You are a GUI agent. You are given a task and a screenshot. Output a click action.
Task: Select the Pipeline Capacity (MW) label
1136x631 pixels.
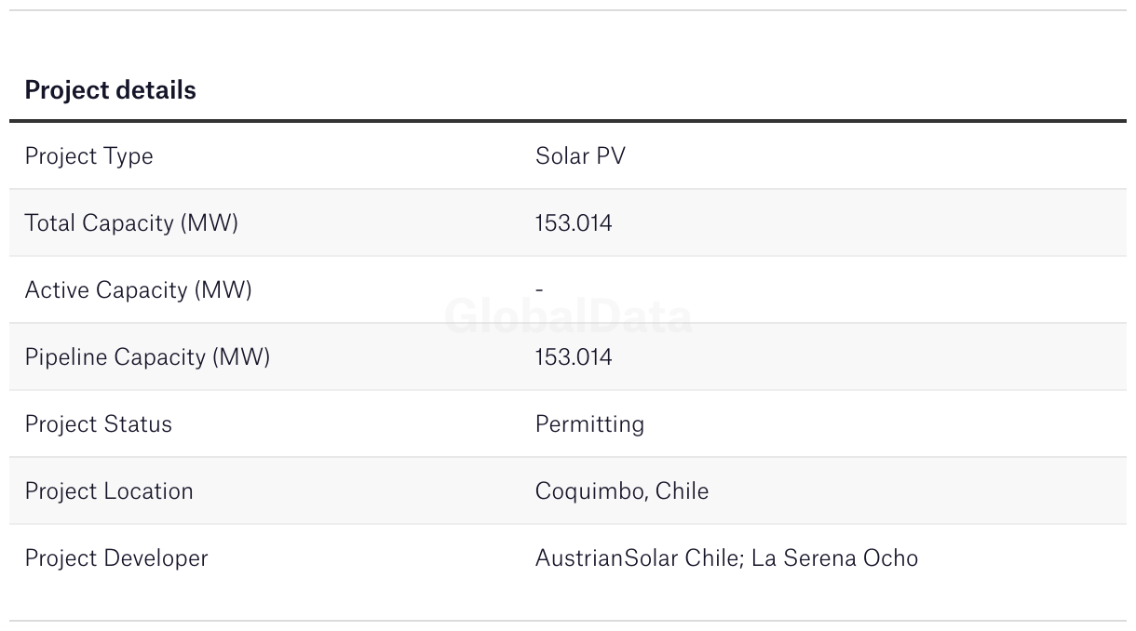tap(147, 356)
